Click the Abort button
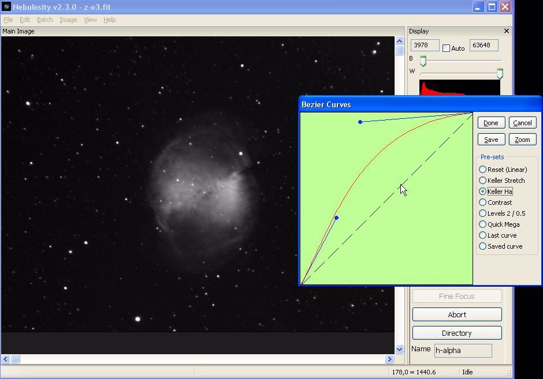This screenshot has width=543, height=379. (x=456, y=314)
